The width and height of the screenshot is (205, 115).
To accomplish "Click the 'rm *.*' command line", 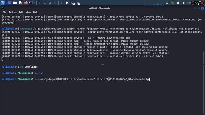I will tap(39, 73).
